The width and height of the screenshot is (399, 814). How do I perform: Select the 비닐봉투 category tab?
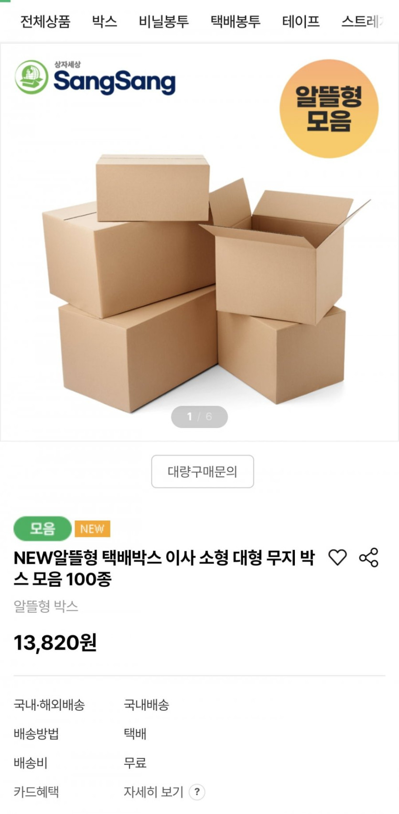click(164, 21)
